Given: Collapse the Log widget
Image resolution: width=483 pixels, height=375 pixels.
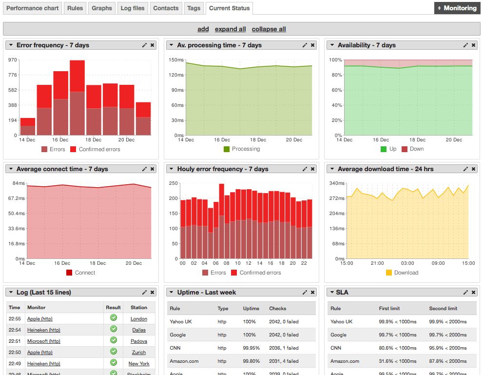Looking at the screenshot, I should 10,292.
